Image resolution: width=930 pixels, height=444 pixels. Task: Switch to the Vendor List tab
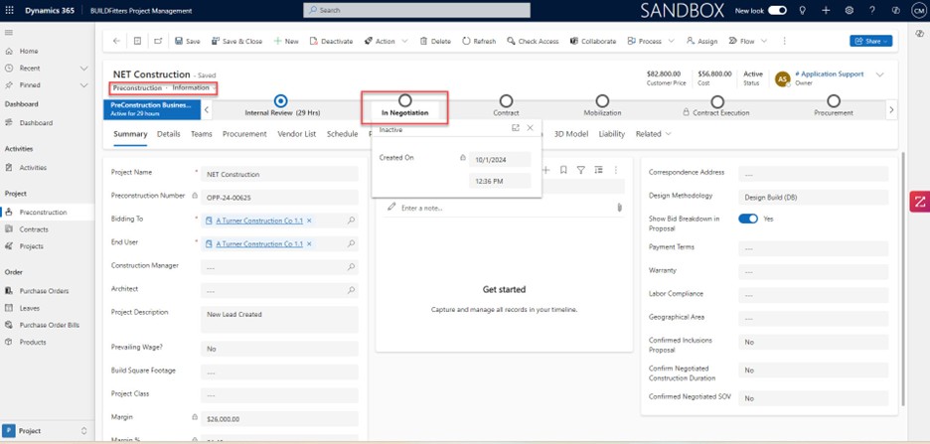[x=296, y=134]
